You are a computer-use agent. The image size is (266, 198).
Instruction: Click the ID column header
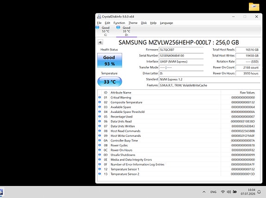click(105, 93)
